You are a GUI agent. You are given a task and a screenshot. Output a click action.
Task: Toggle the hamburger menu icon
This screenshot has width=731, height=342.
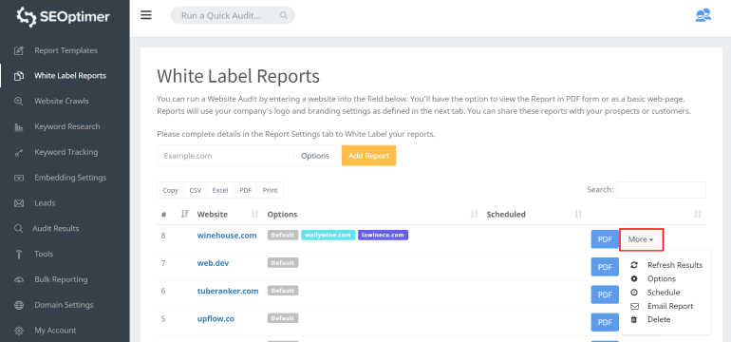pyautogui.click(x=146, y=15)
